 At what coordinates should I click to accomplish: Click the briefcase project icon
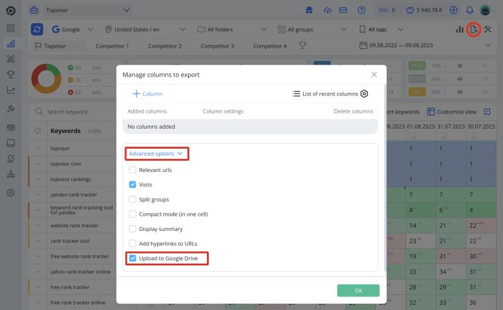(x=34, y=10)
